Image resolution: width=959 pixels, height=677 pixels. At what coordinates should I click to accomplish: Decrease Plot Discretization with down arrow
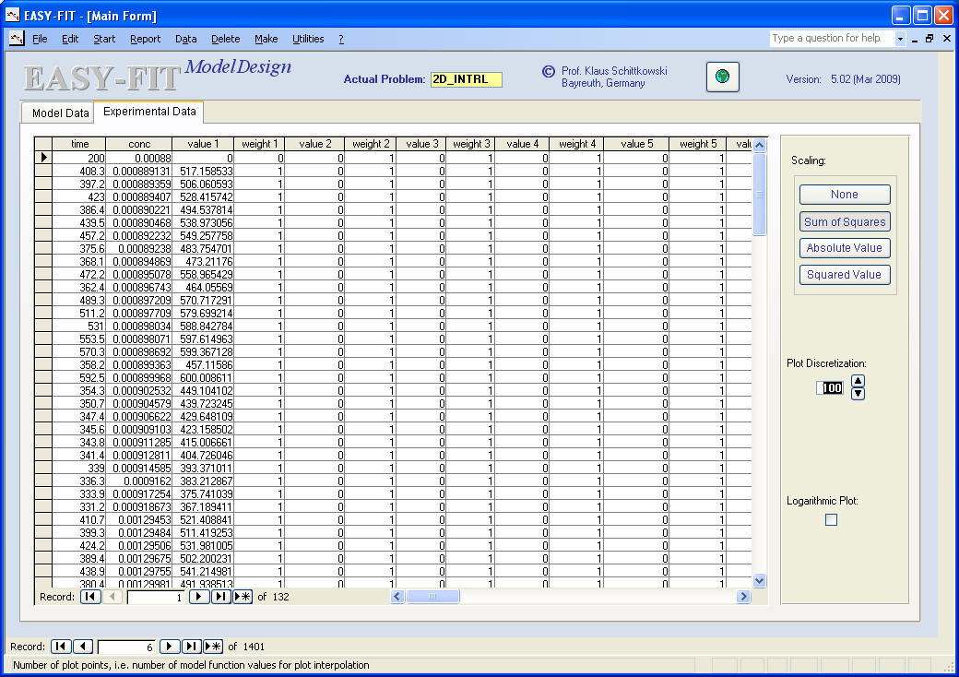click(x=858, y=394)
